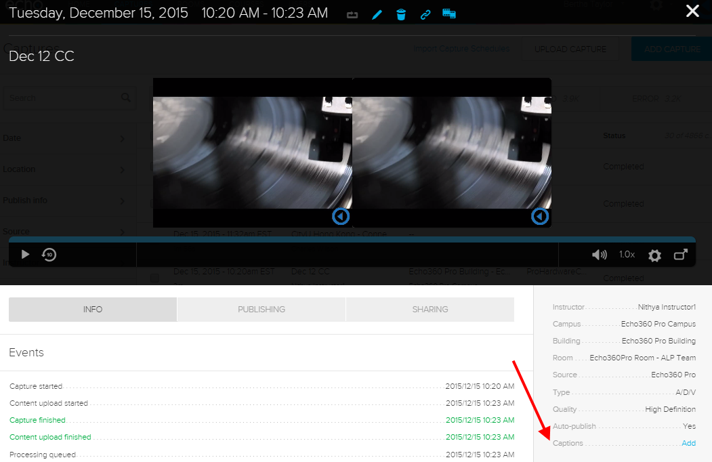This screenshot has width=712, height=462.
Task: Click the pencil edit capture icon
Action: click(x=377, y=15)
